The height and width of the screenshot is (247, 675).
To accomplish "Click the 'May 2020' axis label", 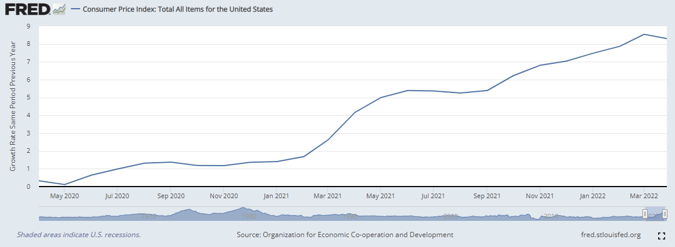I will (x=65, y=196).
